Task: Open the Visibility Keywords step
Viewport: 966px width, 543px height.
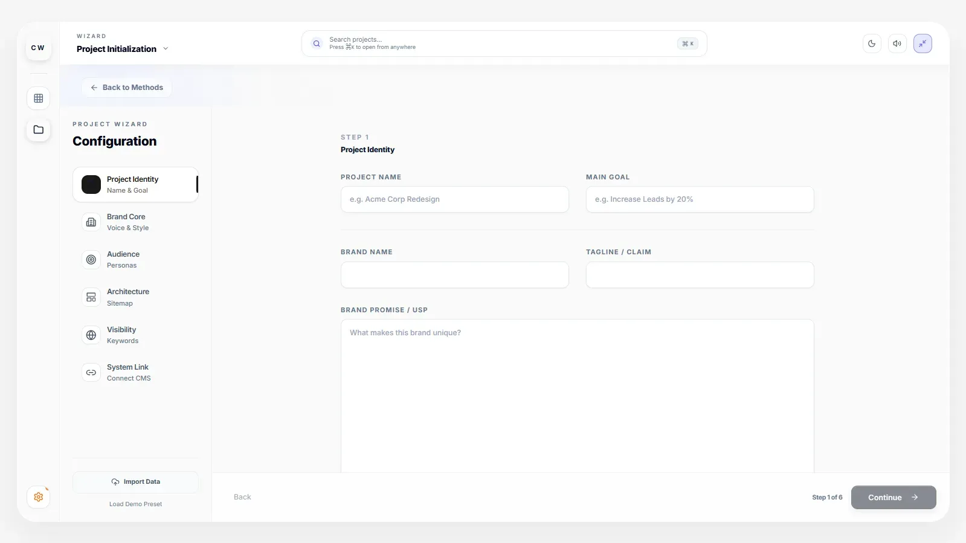Action: point(123,335)
